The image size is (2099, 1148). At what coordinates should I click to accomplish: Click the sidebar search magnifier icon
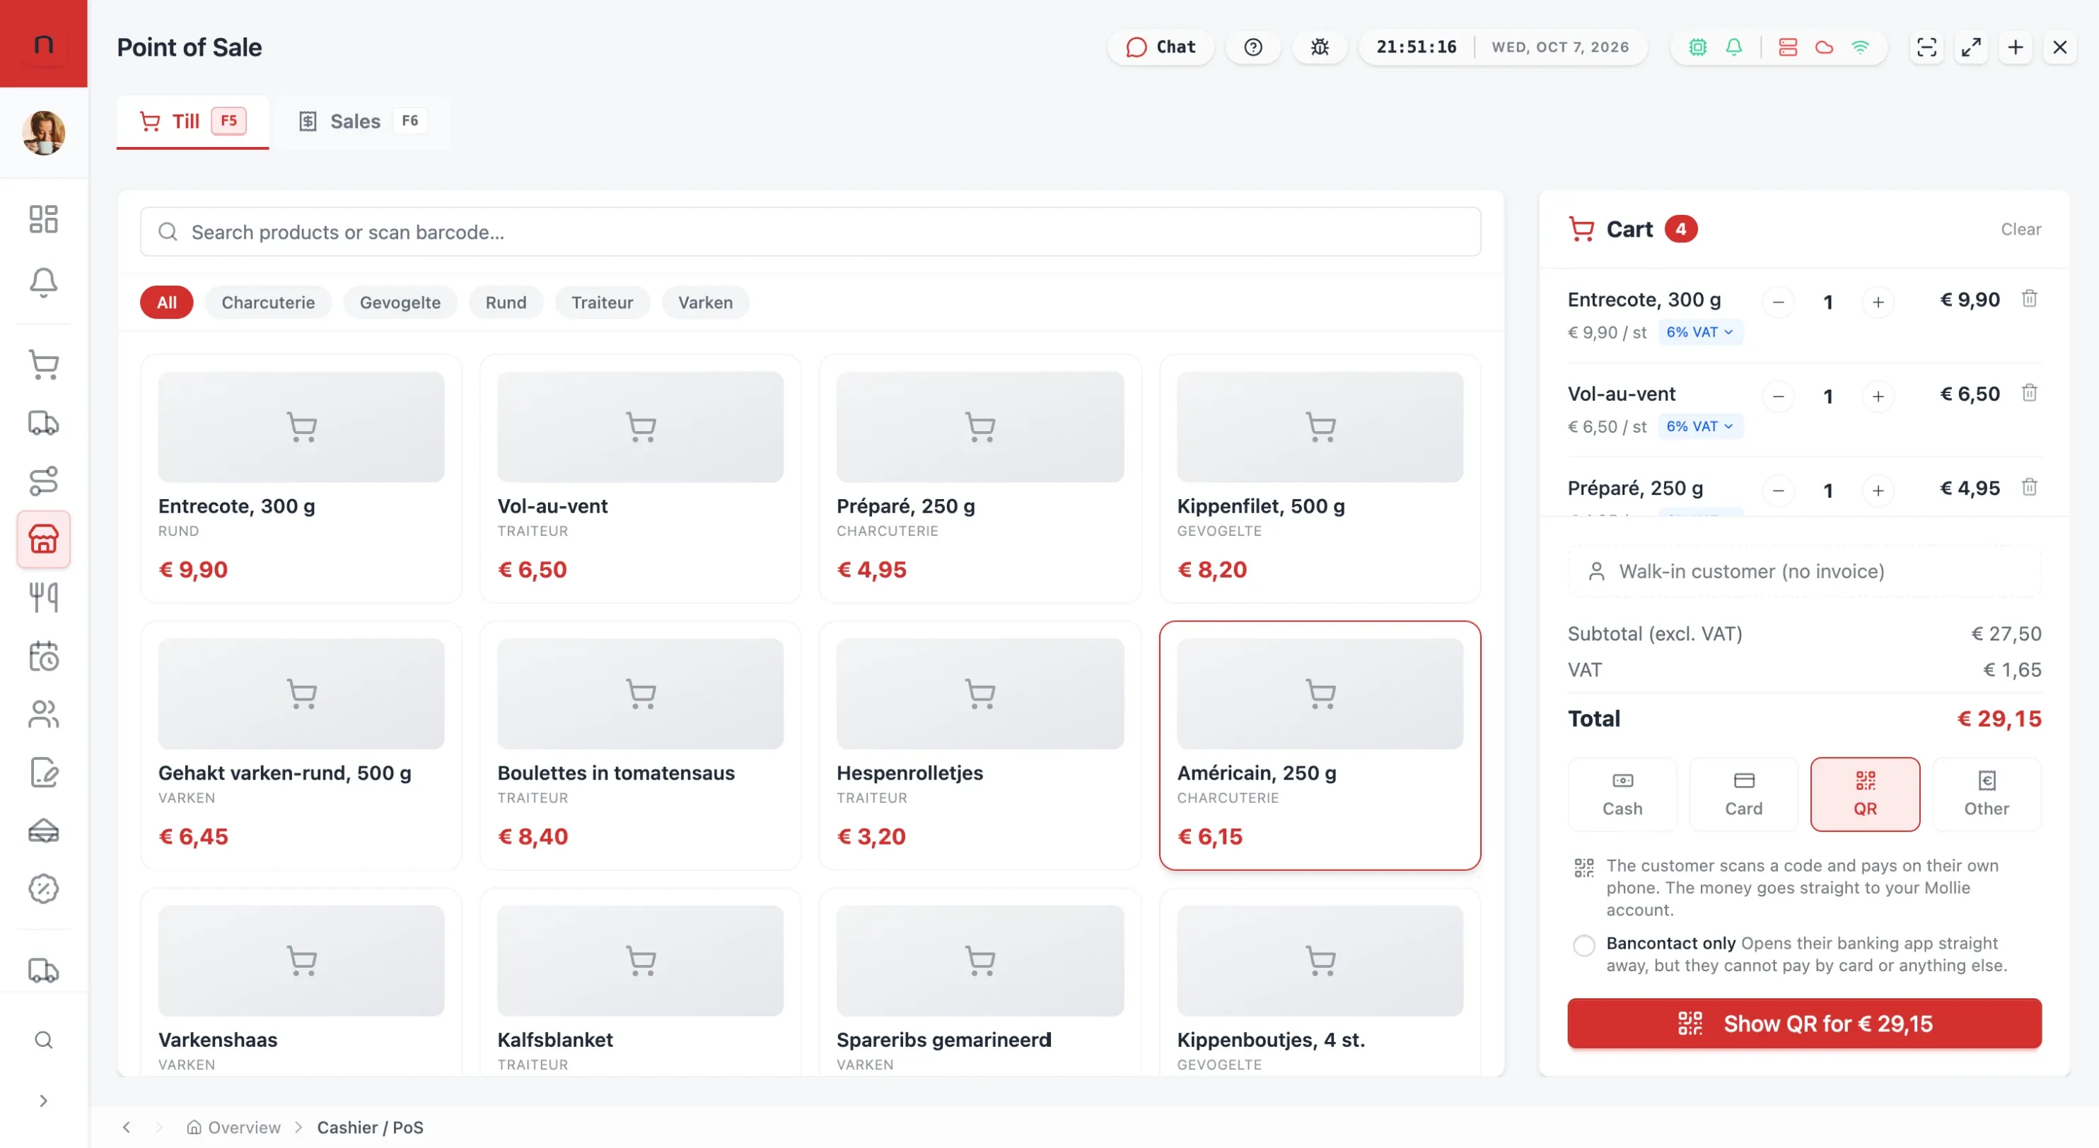point(43,1040)
